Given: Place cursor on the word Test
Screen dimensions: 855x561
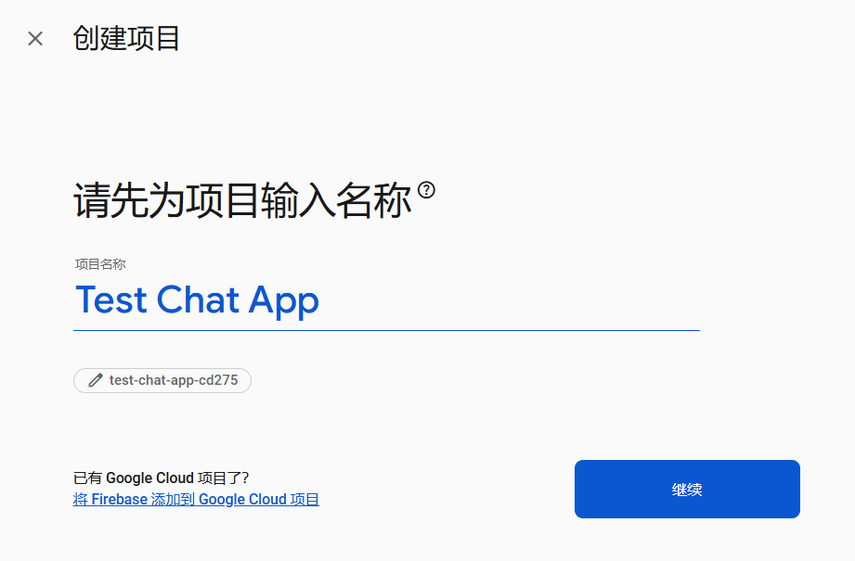Looking at the screenshot, I should pyautogui.click(x=111, y=300).
